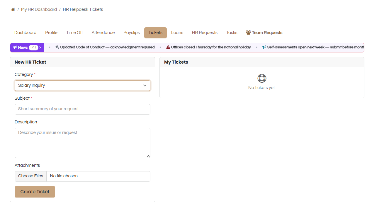The width and height of the screenshot is (389, 216).
Task: Focus the Subject input field
Action: pos(82,109)
